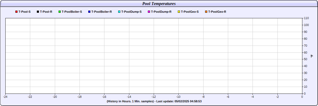The height and width of the screenshot is (106, 318).
Task: Click the red T-Pool-S legend swatch
Action: pyautogui.click(x=16, y=12)
